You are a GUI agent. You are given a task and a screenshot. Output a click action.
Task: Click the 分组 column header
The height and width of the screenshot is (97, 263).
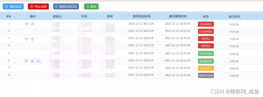click(x=84, y=16)
